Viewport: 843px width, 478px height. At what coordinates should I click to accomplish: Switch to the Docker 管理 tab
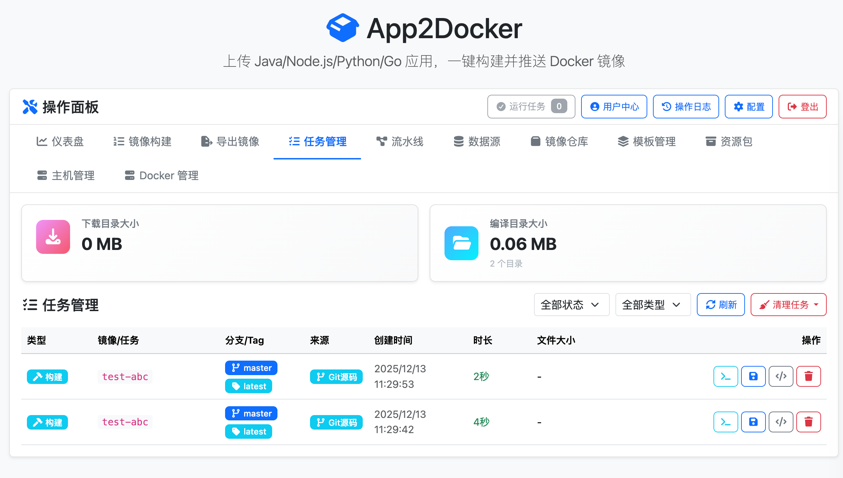(x=162, y=175)
